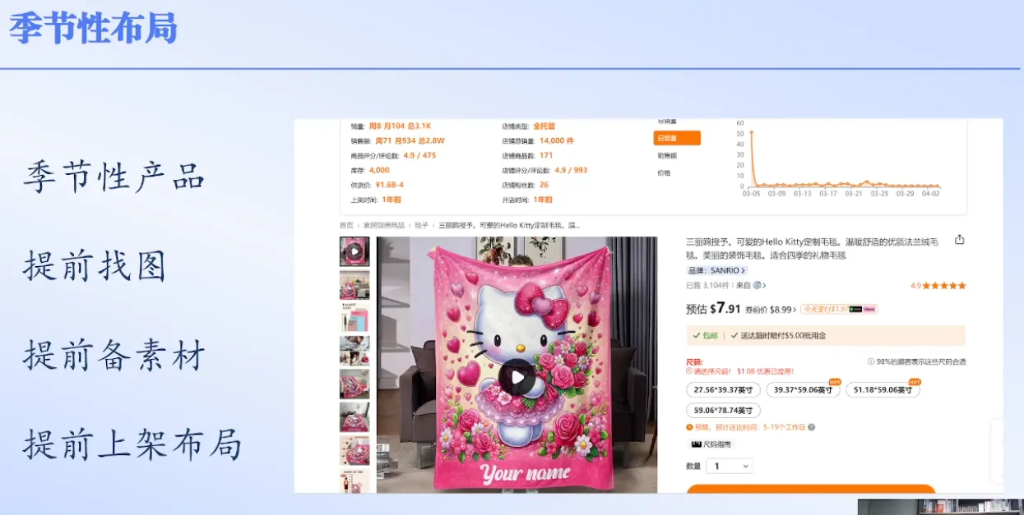The height and width of the screenshot is (515, 1024).
Task: Choose size 59.06*78.74英寸
Action: coord(723,410)
